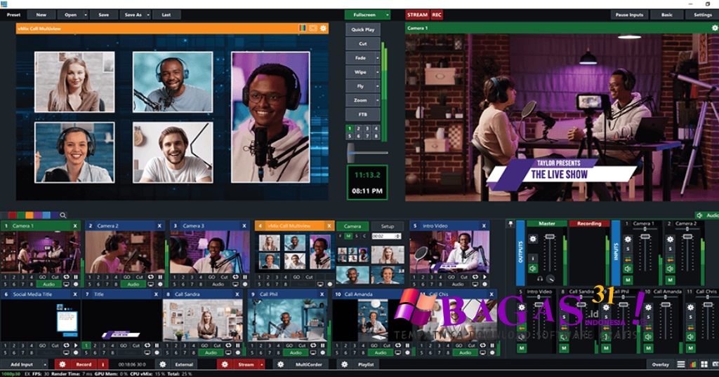Viewport: 719px width, 377px height.
Task: Open the Fade transition dropdown arrow
Action: coord(377,58)
